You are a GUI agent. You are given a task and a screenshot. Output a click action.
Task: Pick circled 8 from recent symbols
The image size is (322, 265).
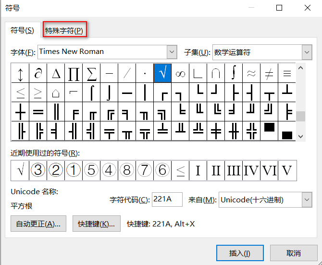click(127, 170)
